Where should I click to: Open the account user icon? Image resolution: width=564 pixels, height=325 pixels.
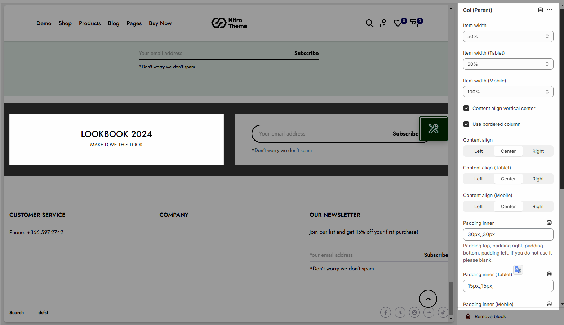click(384, 23)
